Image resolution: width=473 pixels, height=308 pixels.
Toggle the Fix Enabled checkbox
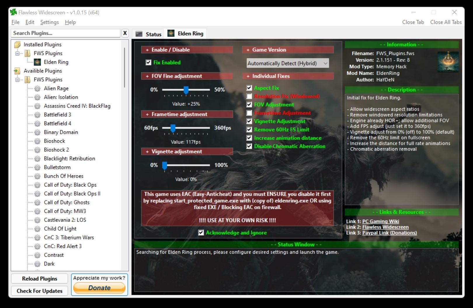pyautogui.click(x=148, y=62)
